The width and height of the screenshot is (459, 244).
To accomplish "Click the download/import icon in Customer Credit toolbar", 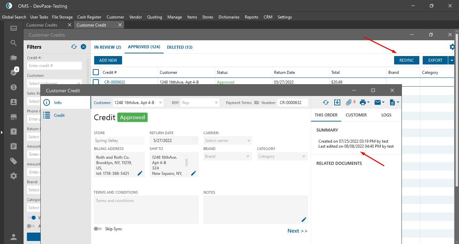I will 337,102.
